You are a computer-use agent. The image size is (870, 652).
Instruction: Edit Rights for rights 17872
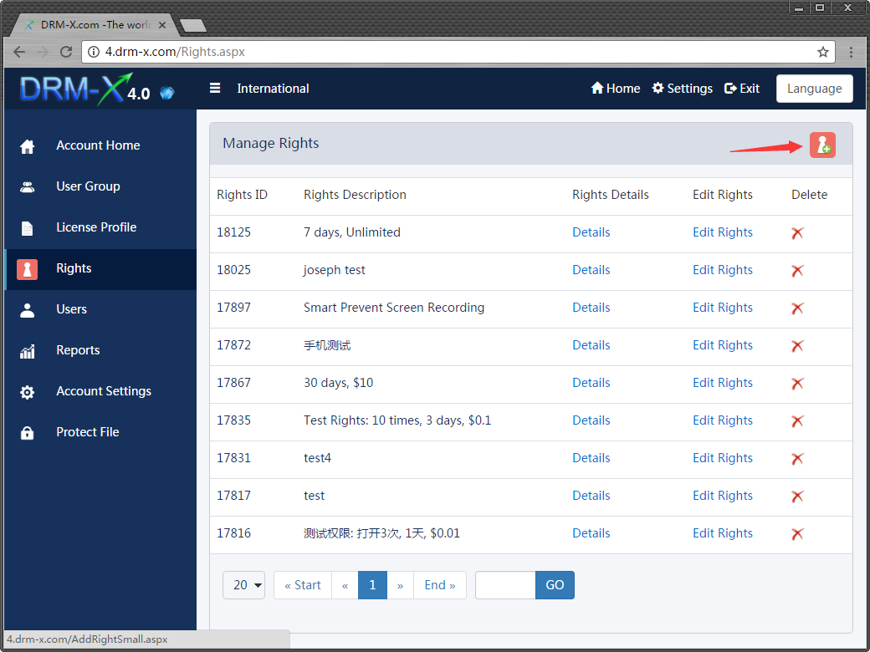pos(723,345)
